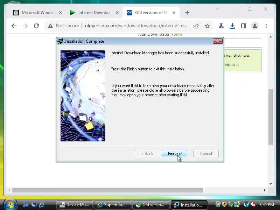The width and height of the screenshot is (280, 210).
Task: Click the Not secure warning icon
Action: point(50,26)
